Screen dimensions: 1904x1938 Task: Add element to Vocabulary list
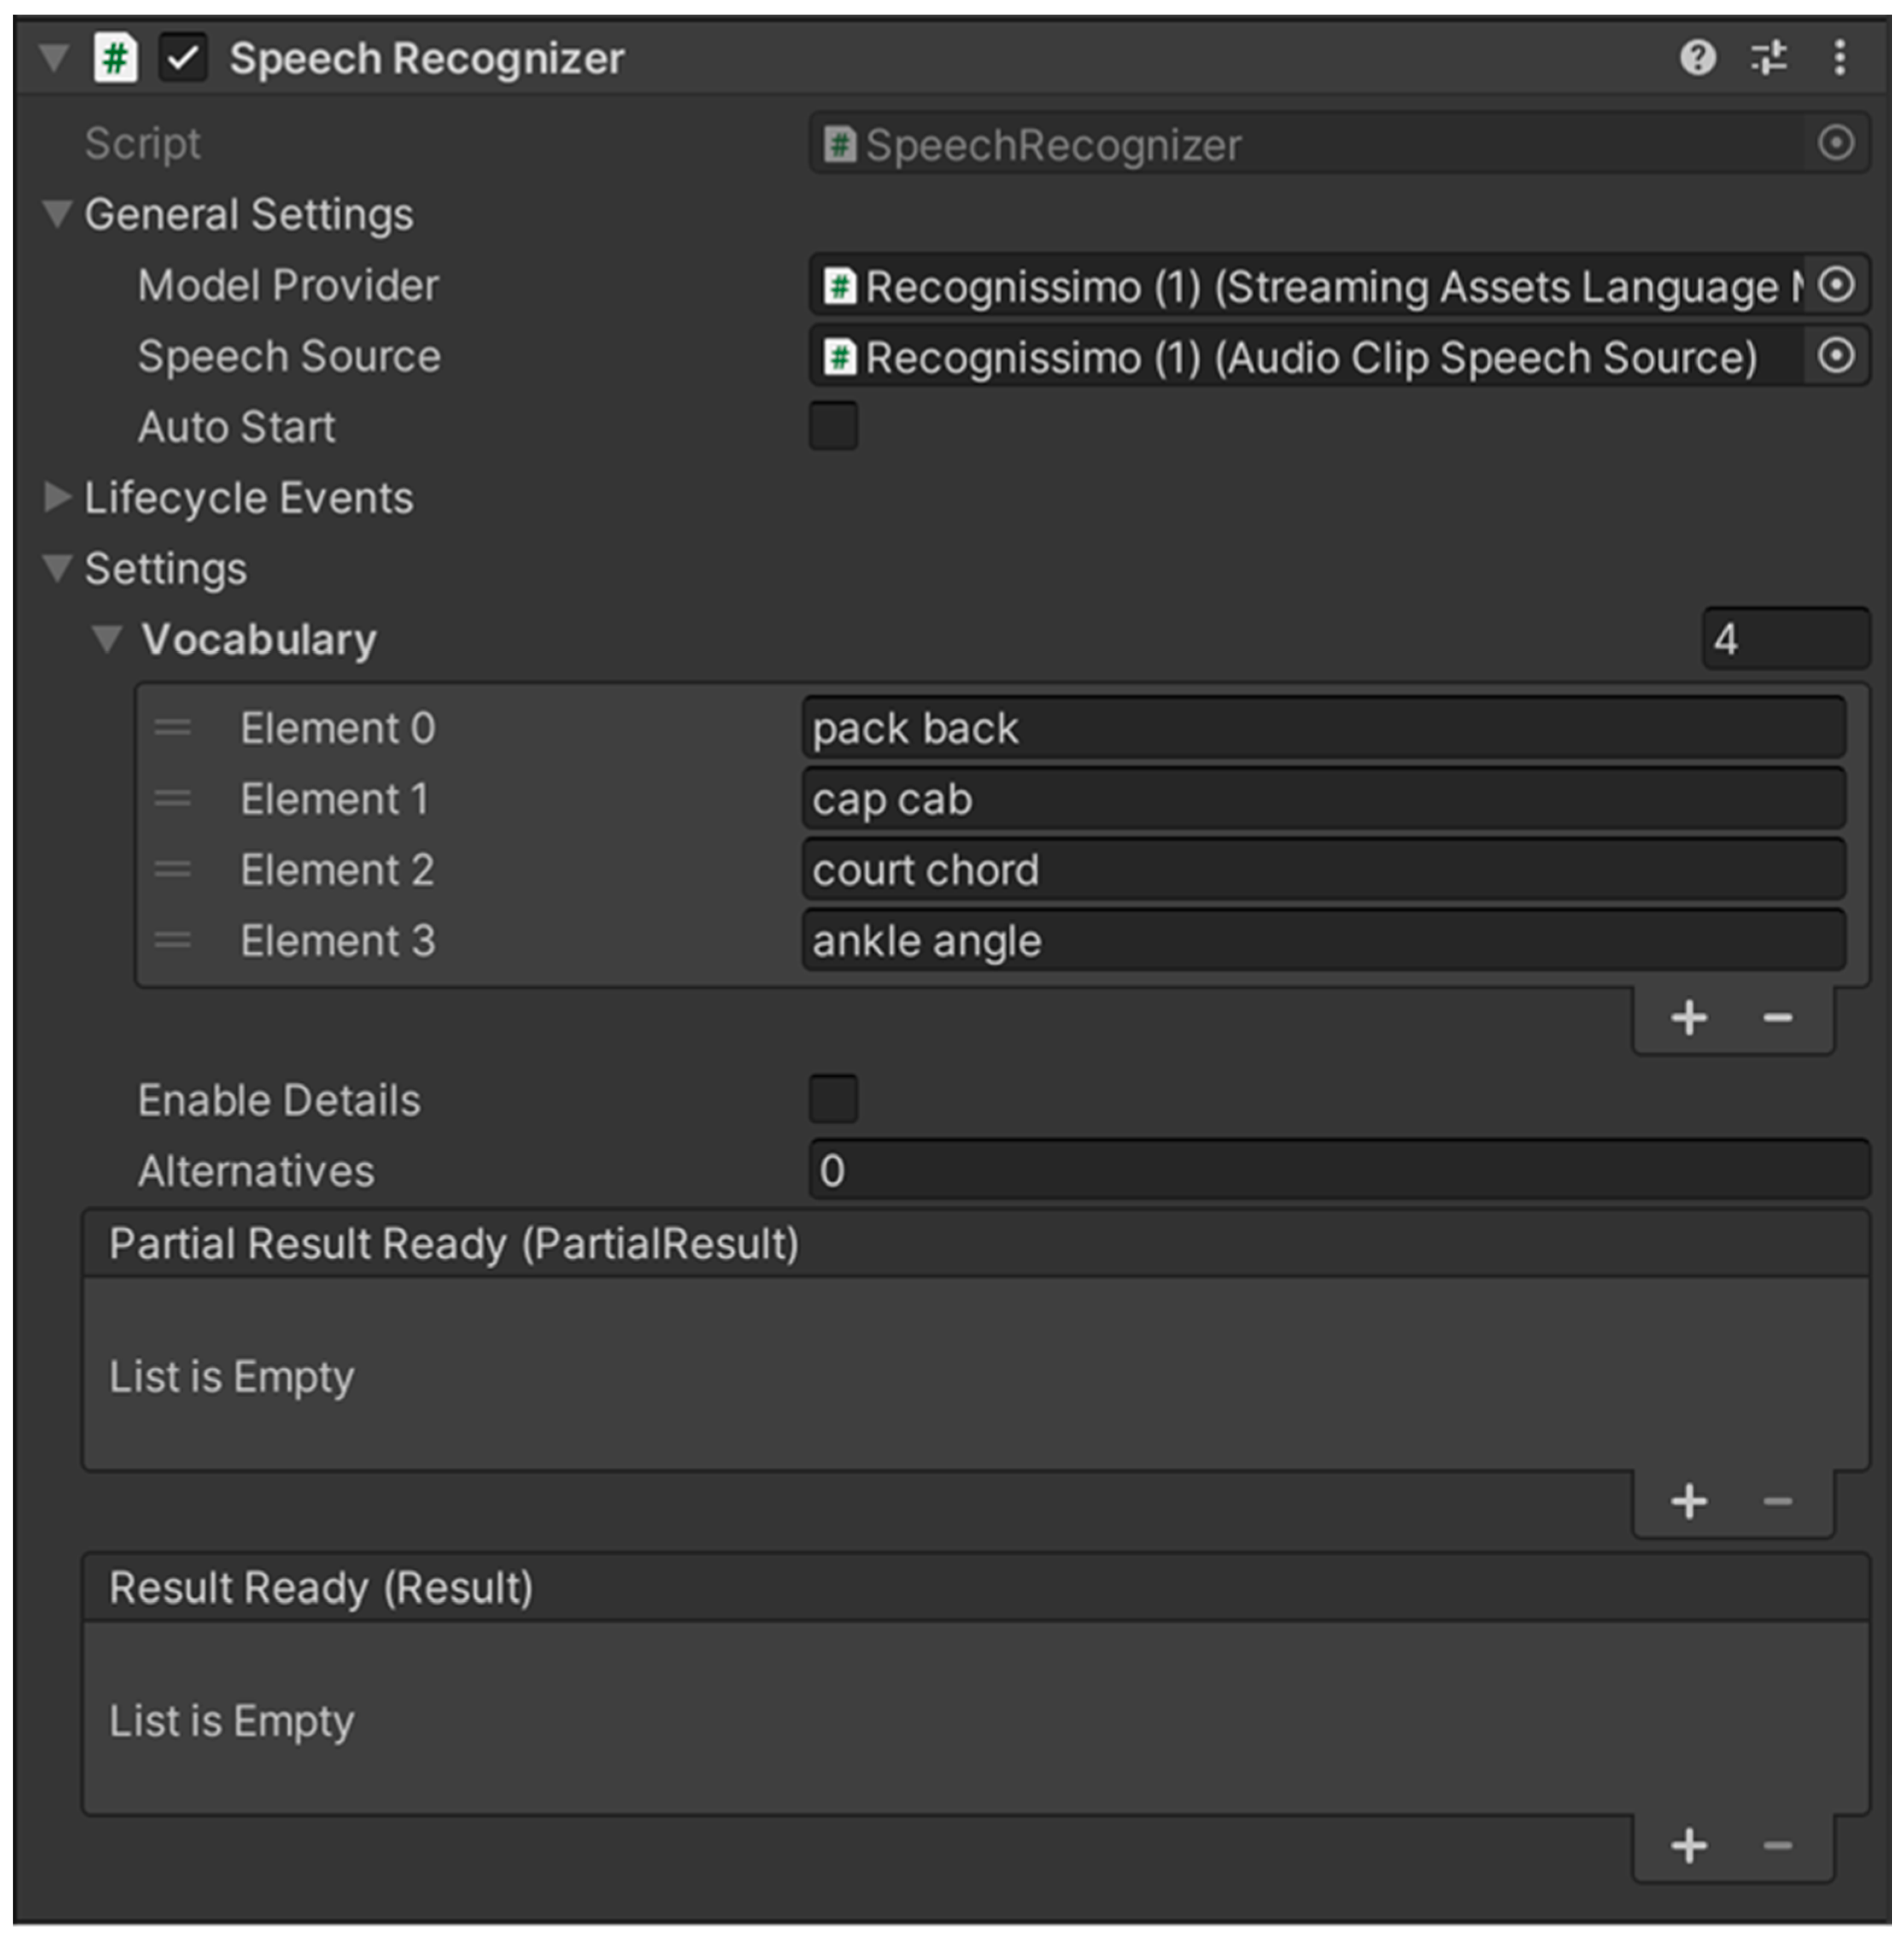1689,1019
